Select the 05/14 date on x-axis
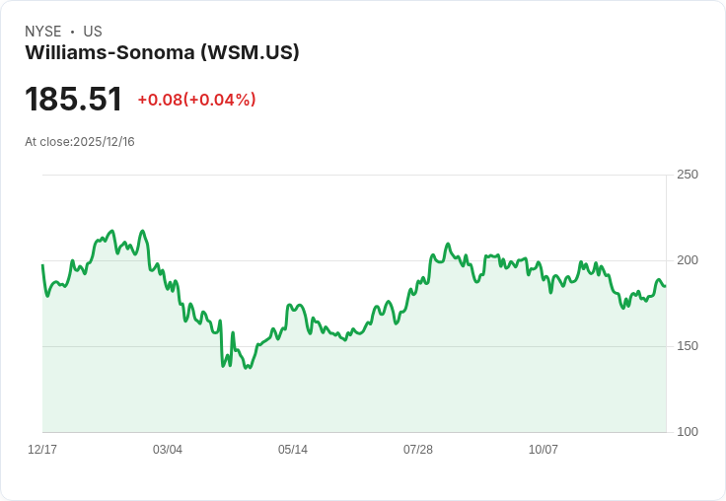The height and width of the screenshot is (501, 726). coord(293,450)
